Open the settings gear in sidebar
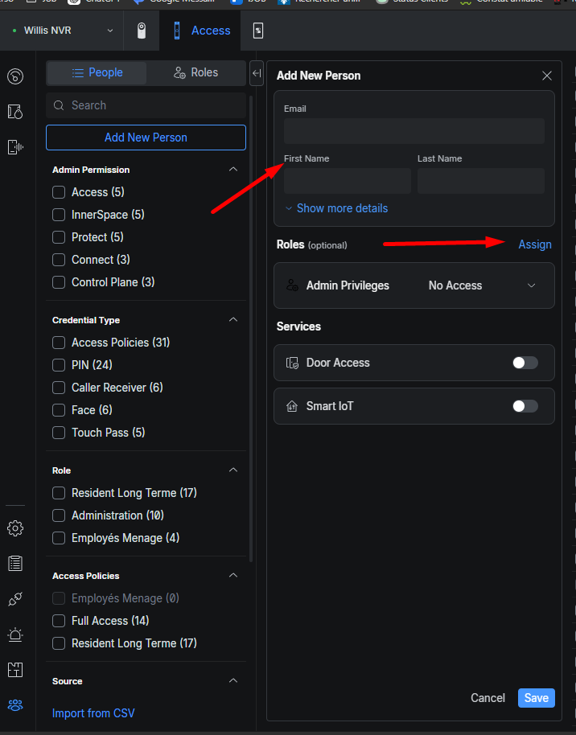The width and height of the screenshot is (576, 735). (15, 528)
